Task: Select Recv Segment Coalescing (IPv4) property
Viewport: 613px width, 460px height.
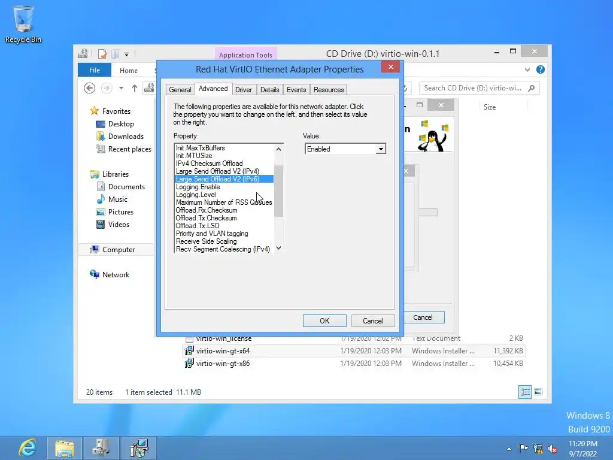Action: pyautogui.click(x=224, y=249)
